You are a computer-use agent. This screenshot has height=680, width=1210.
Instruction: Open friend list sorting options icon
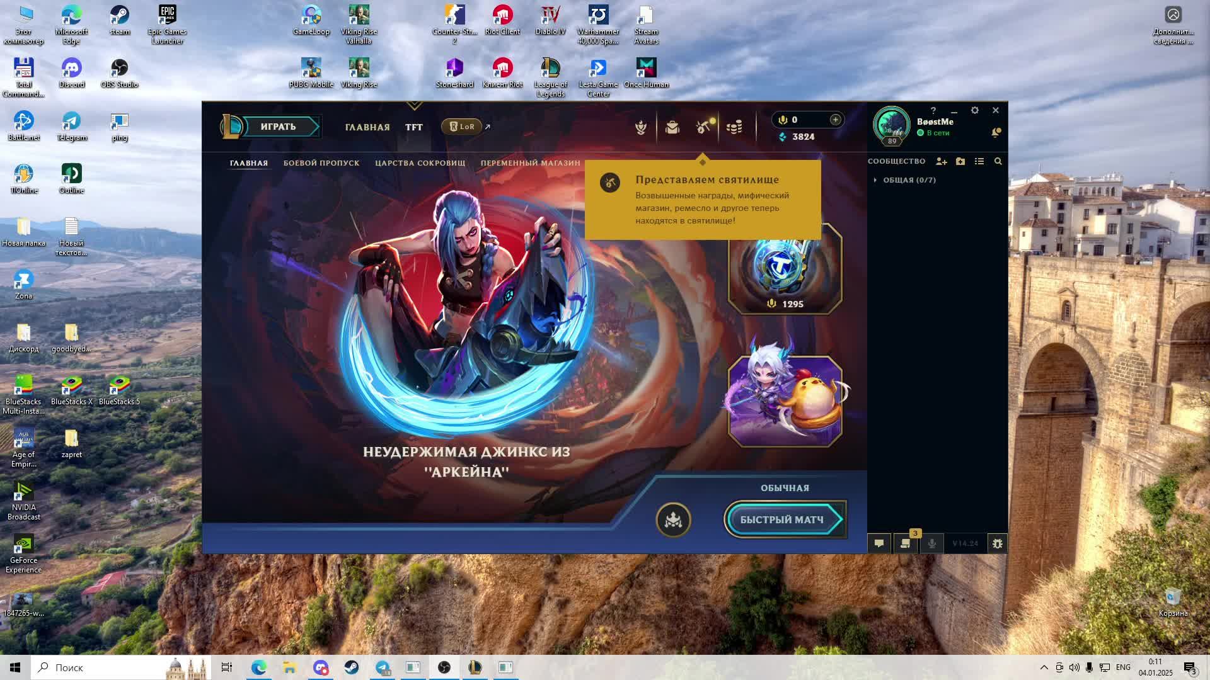click(x=979, y=162)
